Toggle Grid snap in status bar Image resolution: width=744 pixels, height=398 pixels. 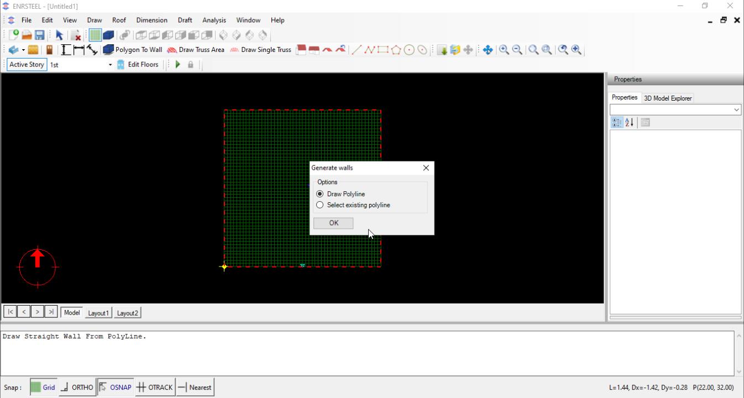coord(43,387)
